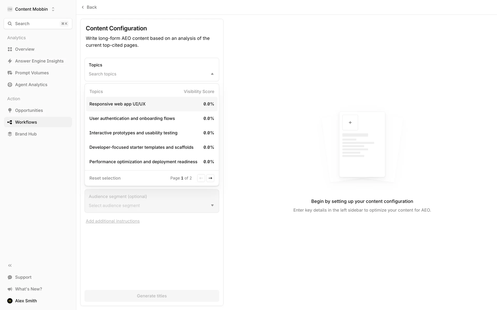Click the Brand Hub layers icon
The width and height of the screenshot is (497, 310).
10,134
